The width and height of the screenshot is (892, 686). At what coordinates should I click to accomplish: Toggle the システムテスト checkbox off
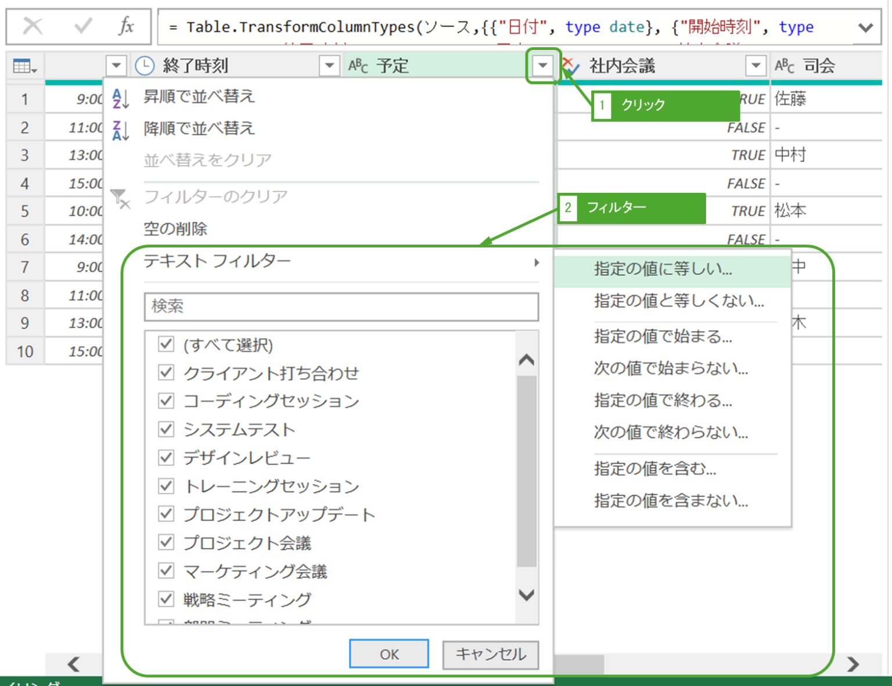coord(166,429)
